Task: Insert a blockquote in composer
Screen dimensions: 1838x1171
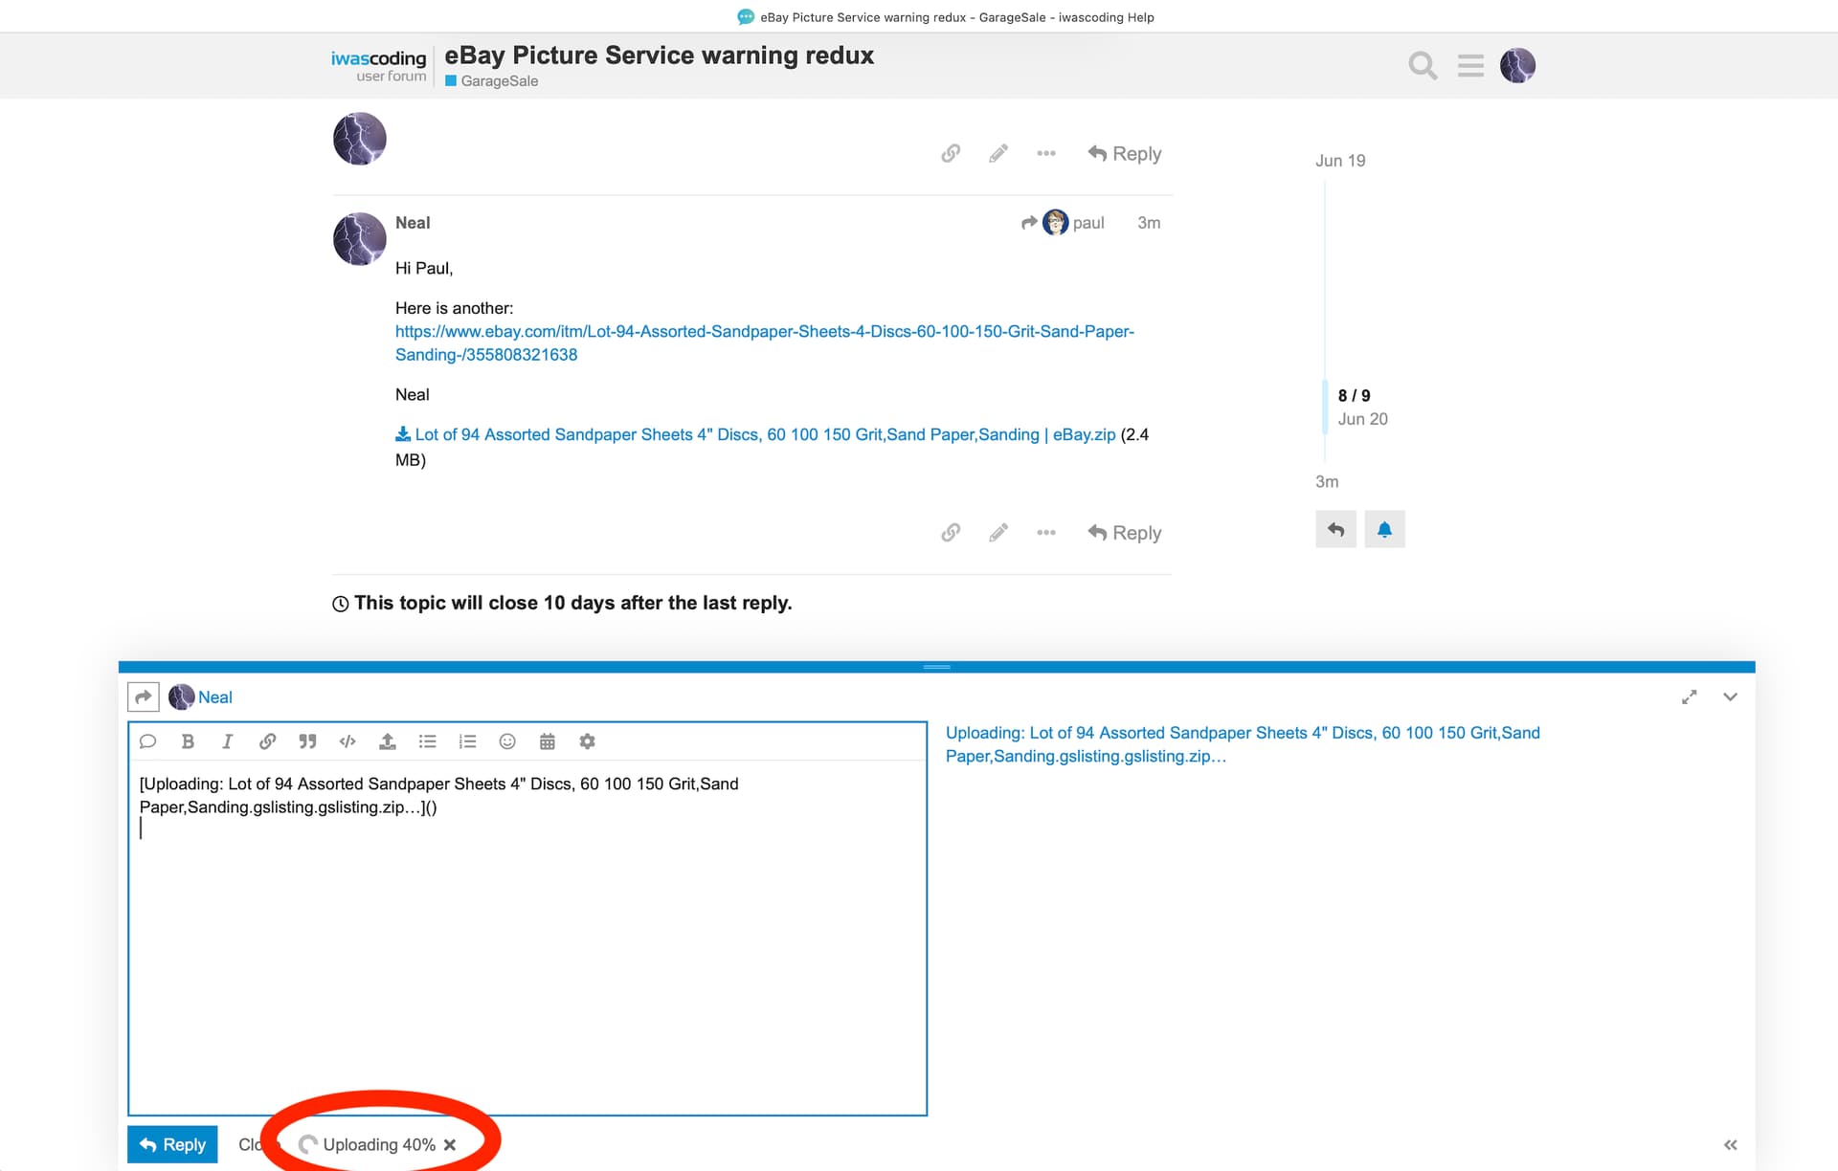Action: pyautogui.click(x=307, y=741)
